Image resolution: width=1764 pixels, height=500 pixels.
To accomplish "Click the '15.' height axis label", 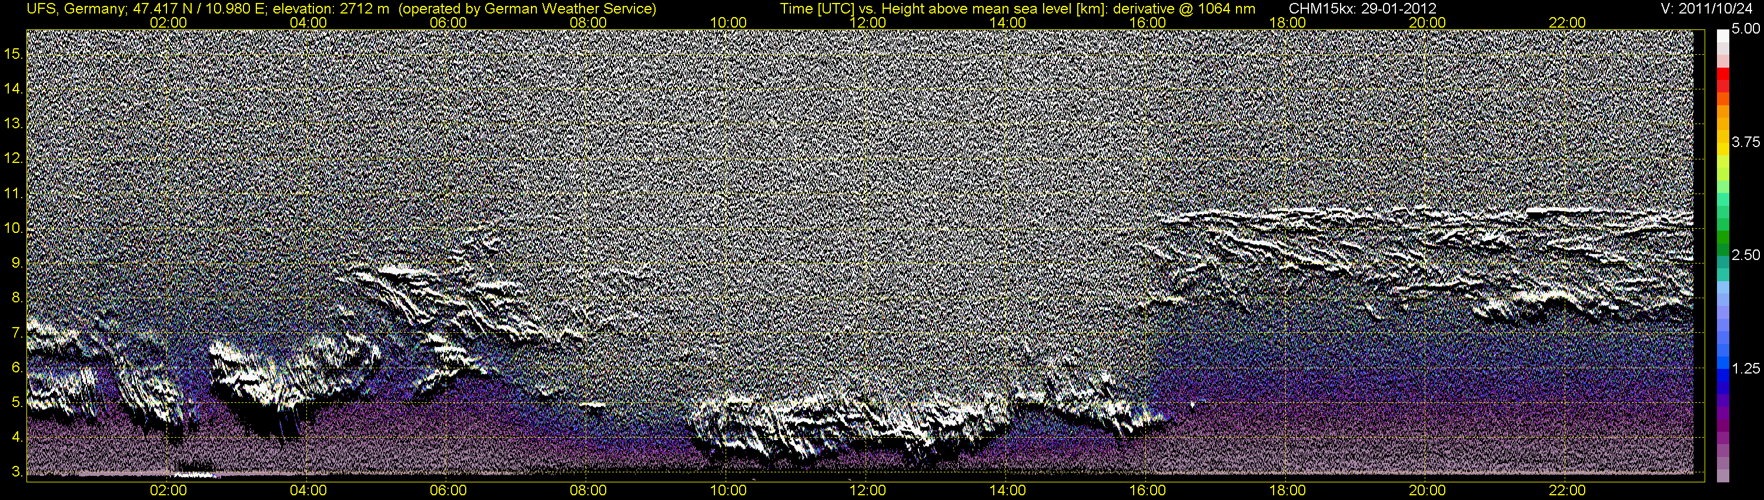I will pyautogui.click(x=14, y=54).
